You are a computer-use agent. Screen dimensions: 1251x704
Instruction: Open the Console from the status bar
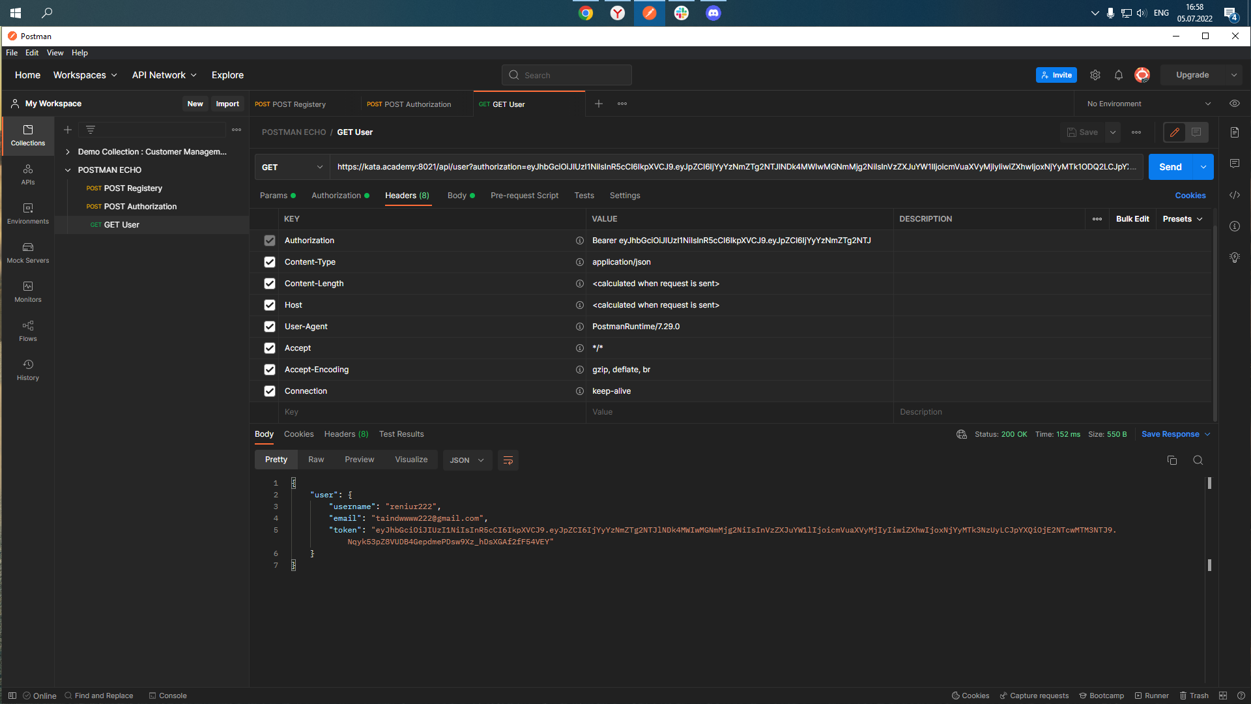tap(167, 696)
